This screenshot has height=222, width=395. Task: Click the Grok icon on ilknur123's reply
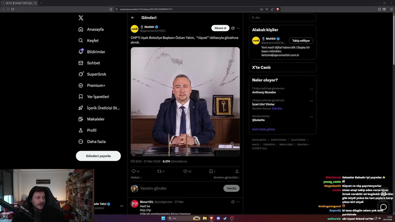233,202
